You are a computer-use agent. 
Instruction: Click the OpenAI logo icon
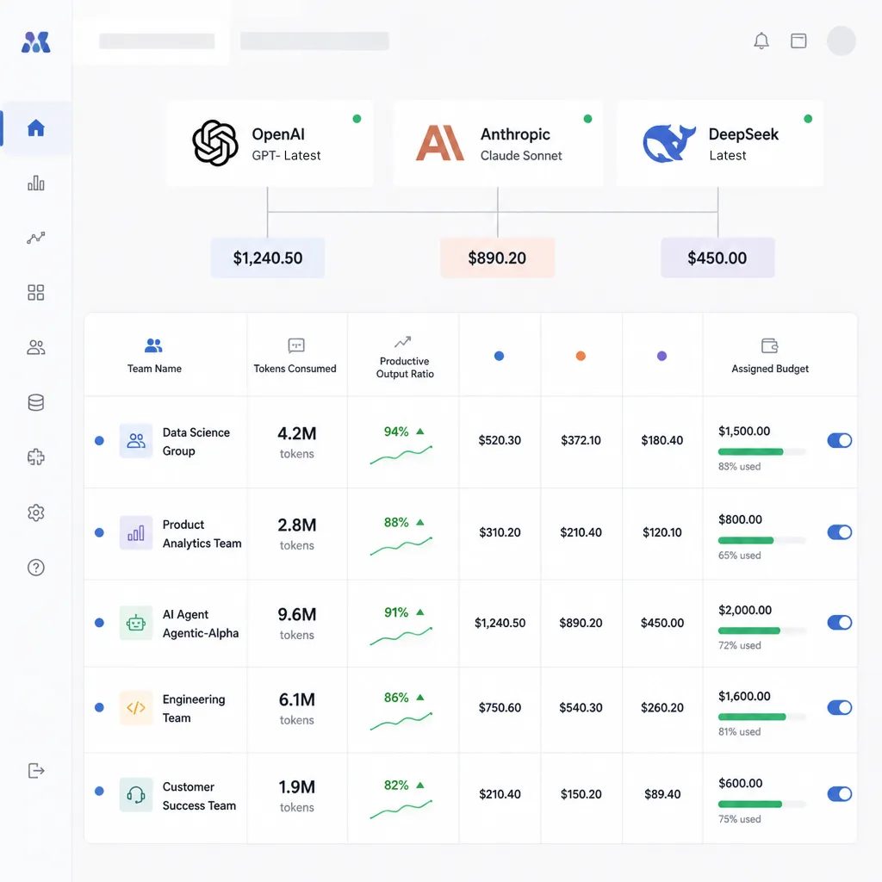(214, 143)
